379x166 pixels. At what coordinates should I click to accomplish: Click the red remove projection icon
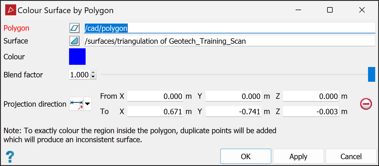tap(366, 104)
